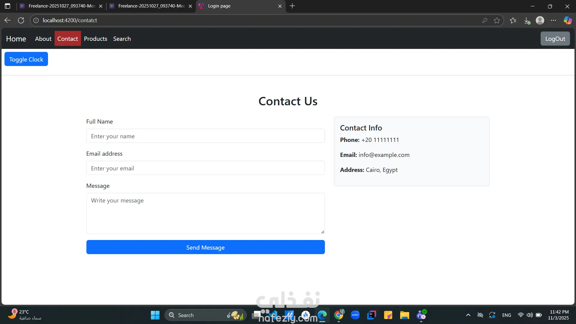This screenshot has height=324, width=576.
Task: Open the Copilot sidebar icon
Action: (568, 20)
